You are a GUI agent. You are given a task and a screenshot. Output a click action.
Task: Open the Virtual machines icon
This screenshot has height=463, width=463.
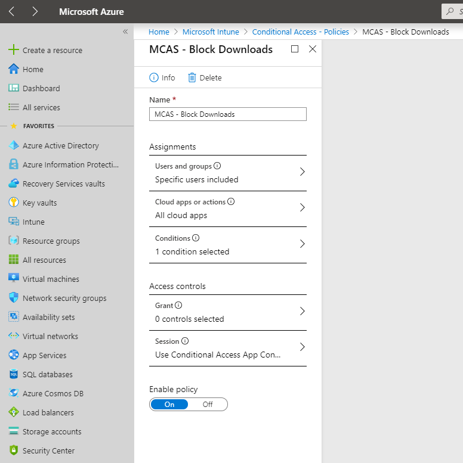[14, 278]
